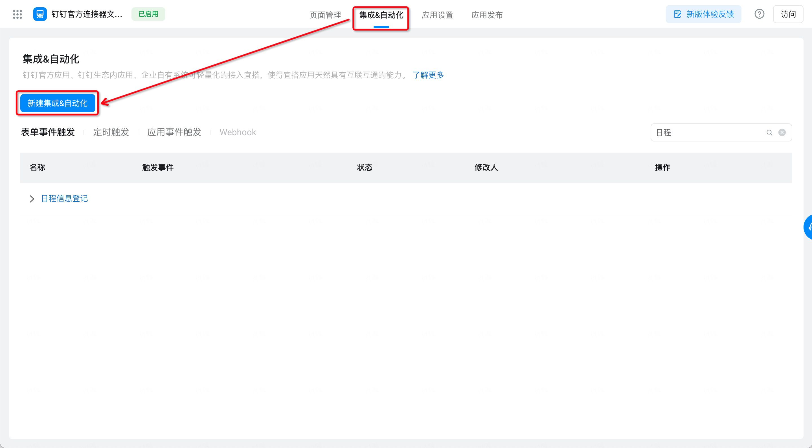Open the 日程信息登记 form link
The image size is (812, 448).
tap(65, 199)
